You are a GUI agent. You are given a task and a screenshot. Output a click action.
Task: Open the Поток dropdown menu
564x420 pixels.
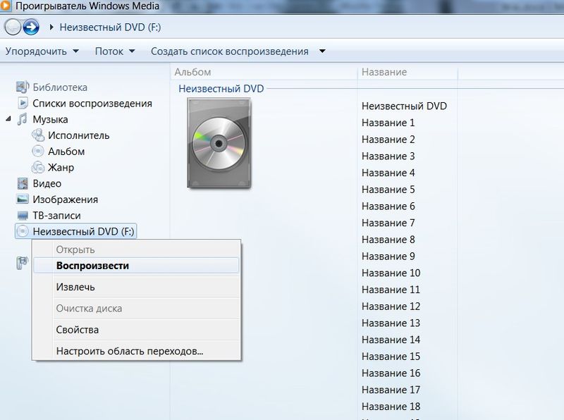tap(115, 51)
